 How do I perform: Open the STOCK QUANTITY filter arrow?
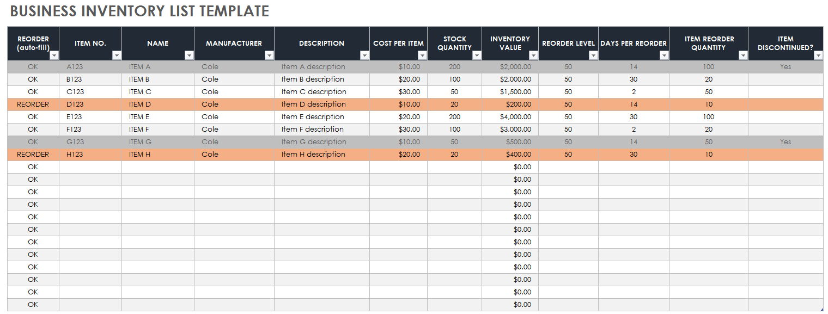tap(477, 56)
